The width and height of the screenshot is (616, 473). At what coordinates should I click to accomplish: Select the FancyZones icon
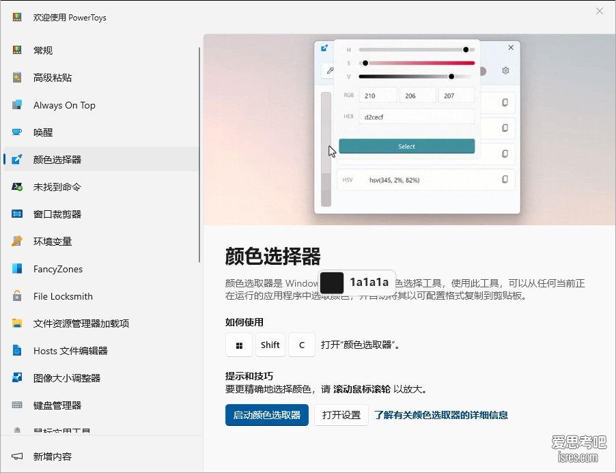(17, 268)
